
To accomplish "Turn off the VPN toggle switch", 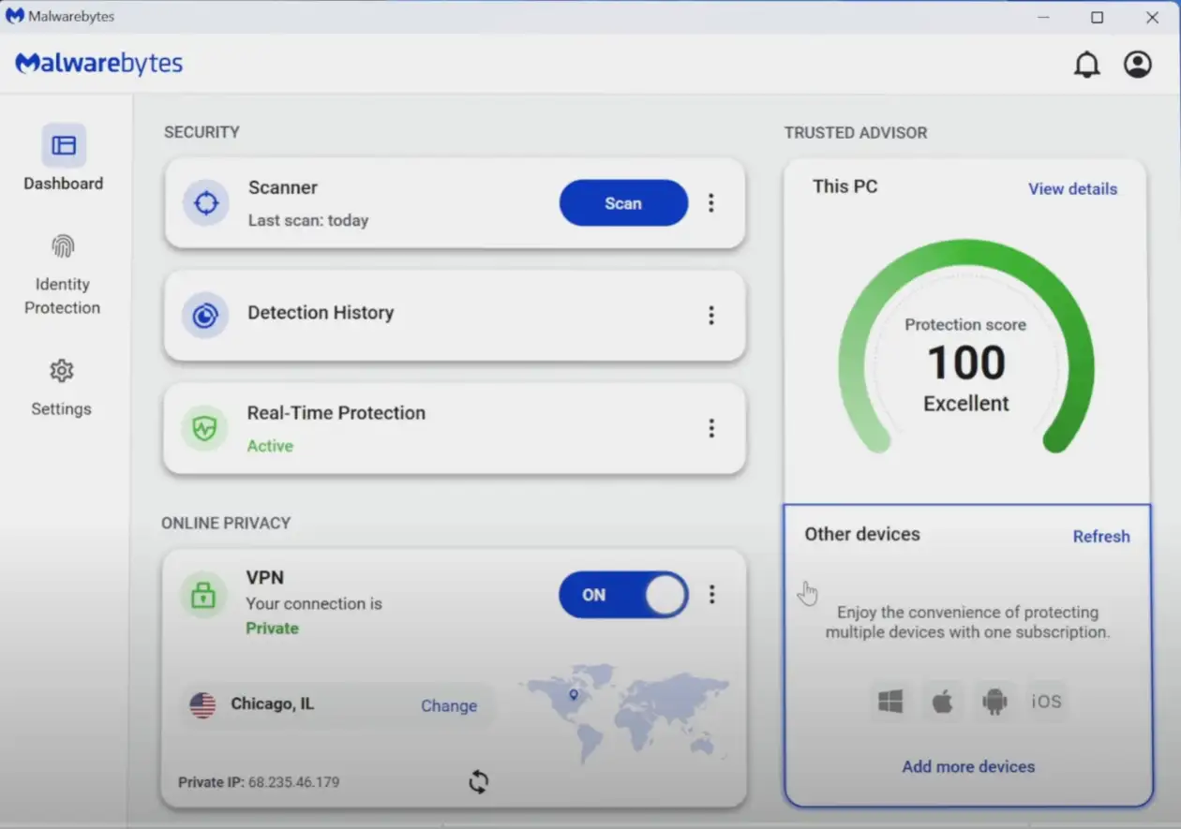I will (x=623, y=595).
